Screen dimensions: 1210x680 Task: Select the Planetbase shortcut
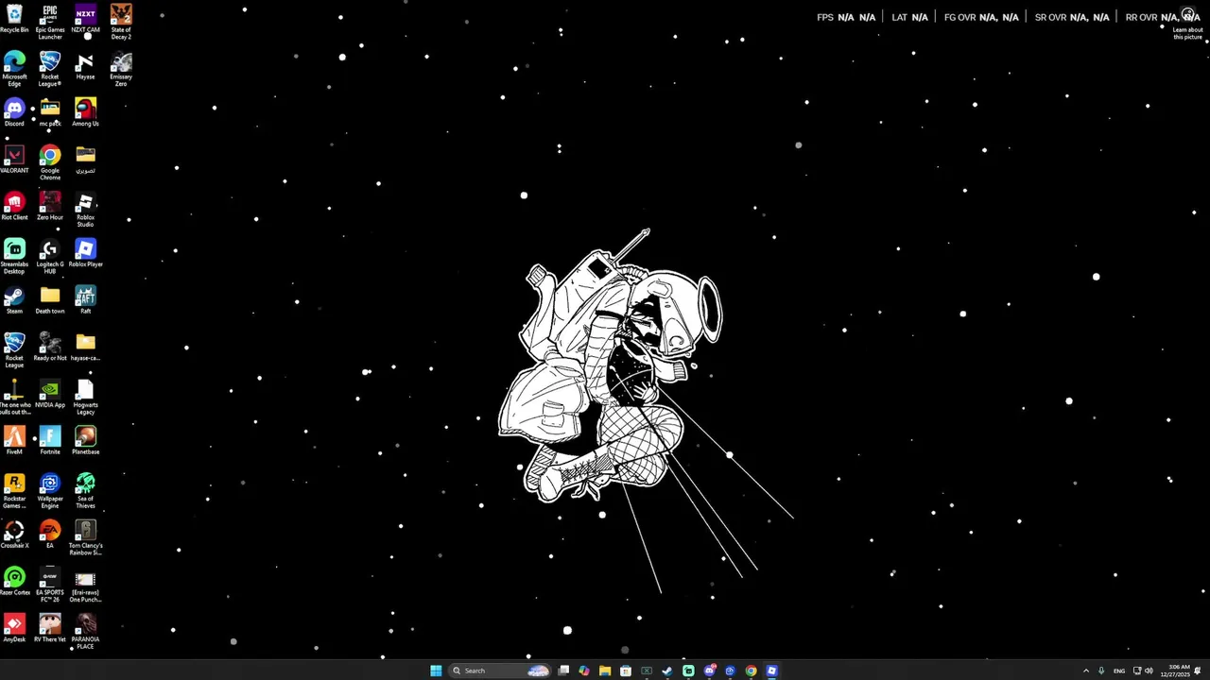(x=85, y=440)
